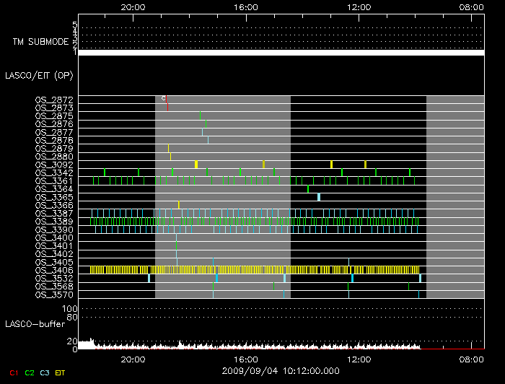This screenshot has height=384, width=505.
Task: Click the red marker in OS_2873 row
Action: click(x=167, y=106)
